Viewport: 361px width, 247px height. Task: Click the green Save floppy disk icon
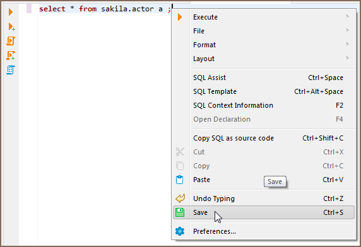pos(180,212)
